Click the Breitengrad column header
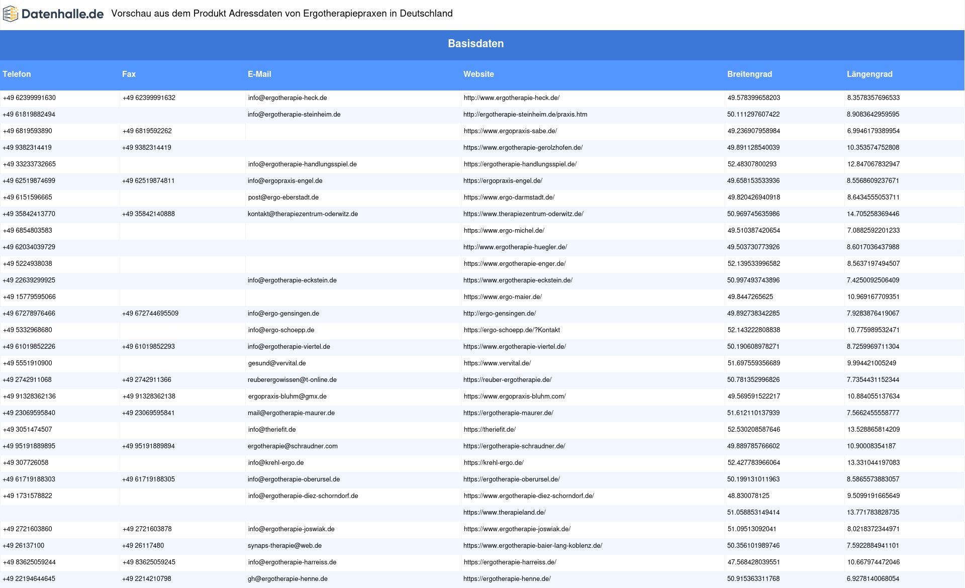The height and width of the screenshot is (588, 965). click(x=749, y=74)
